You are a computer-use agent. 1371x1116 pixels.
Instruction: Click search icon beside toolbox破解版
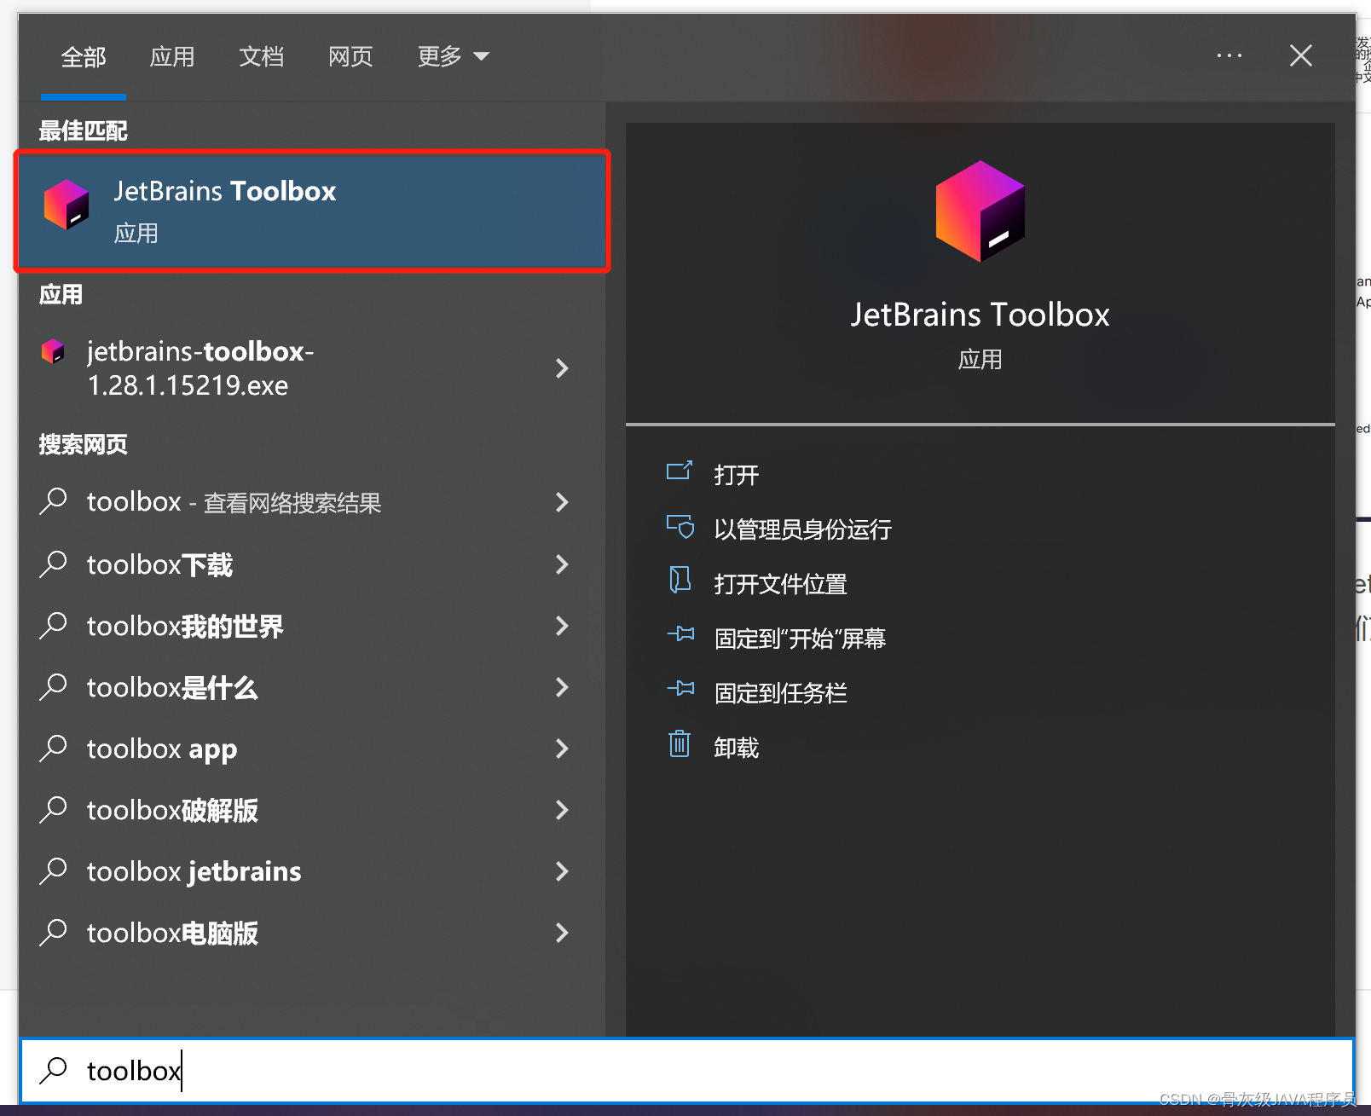coord(54,809)
